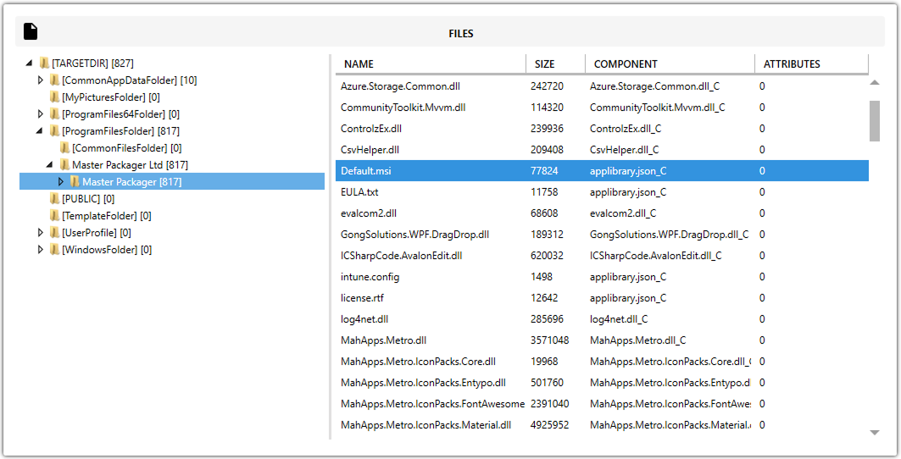Click the scrollbar up arrow in file list
This screenshot has width=901, height=459.
875,83
